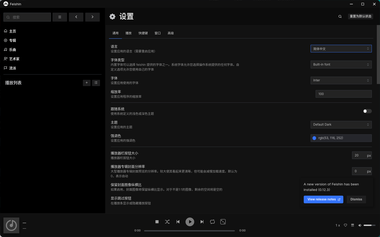This screenshot has height=237, width=380.
Task: Switch to the 高级 settings tab
Action: (x=171, y=33)
